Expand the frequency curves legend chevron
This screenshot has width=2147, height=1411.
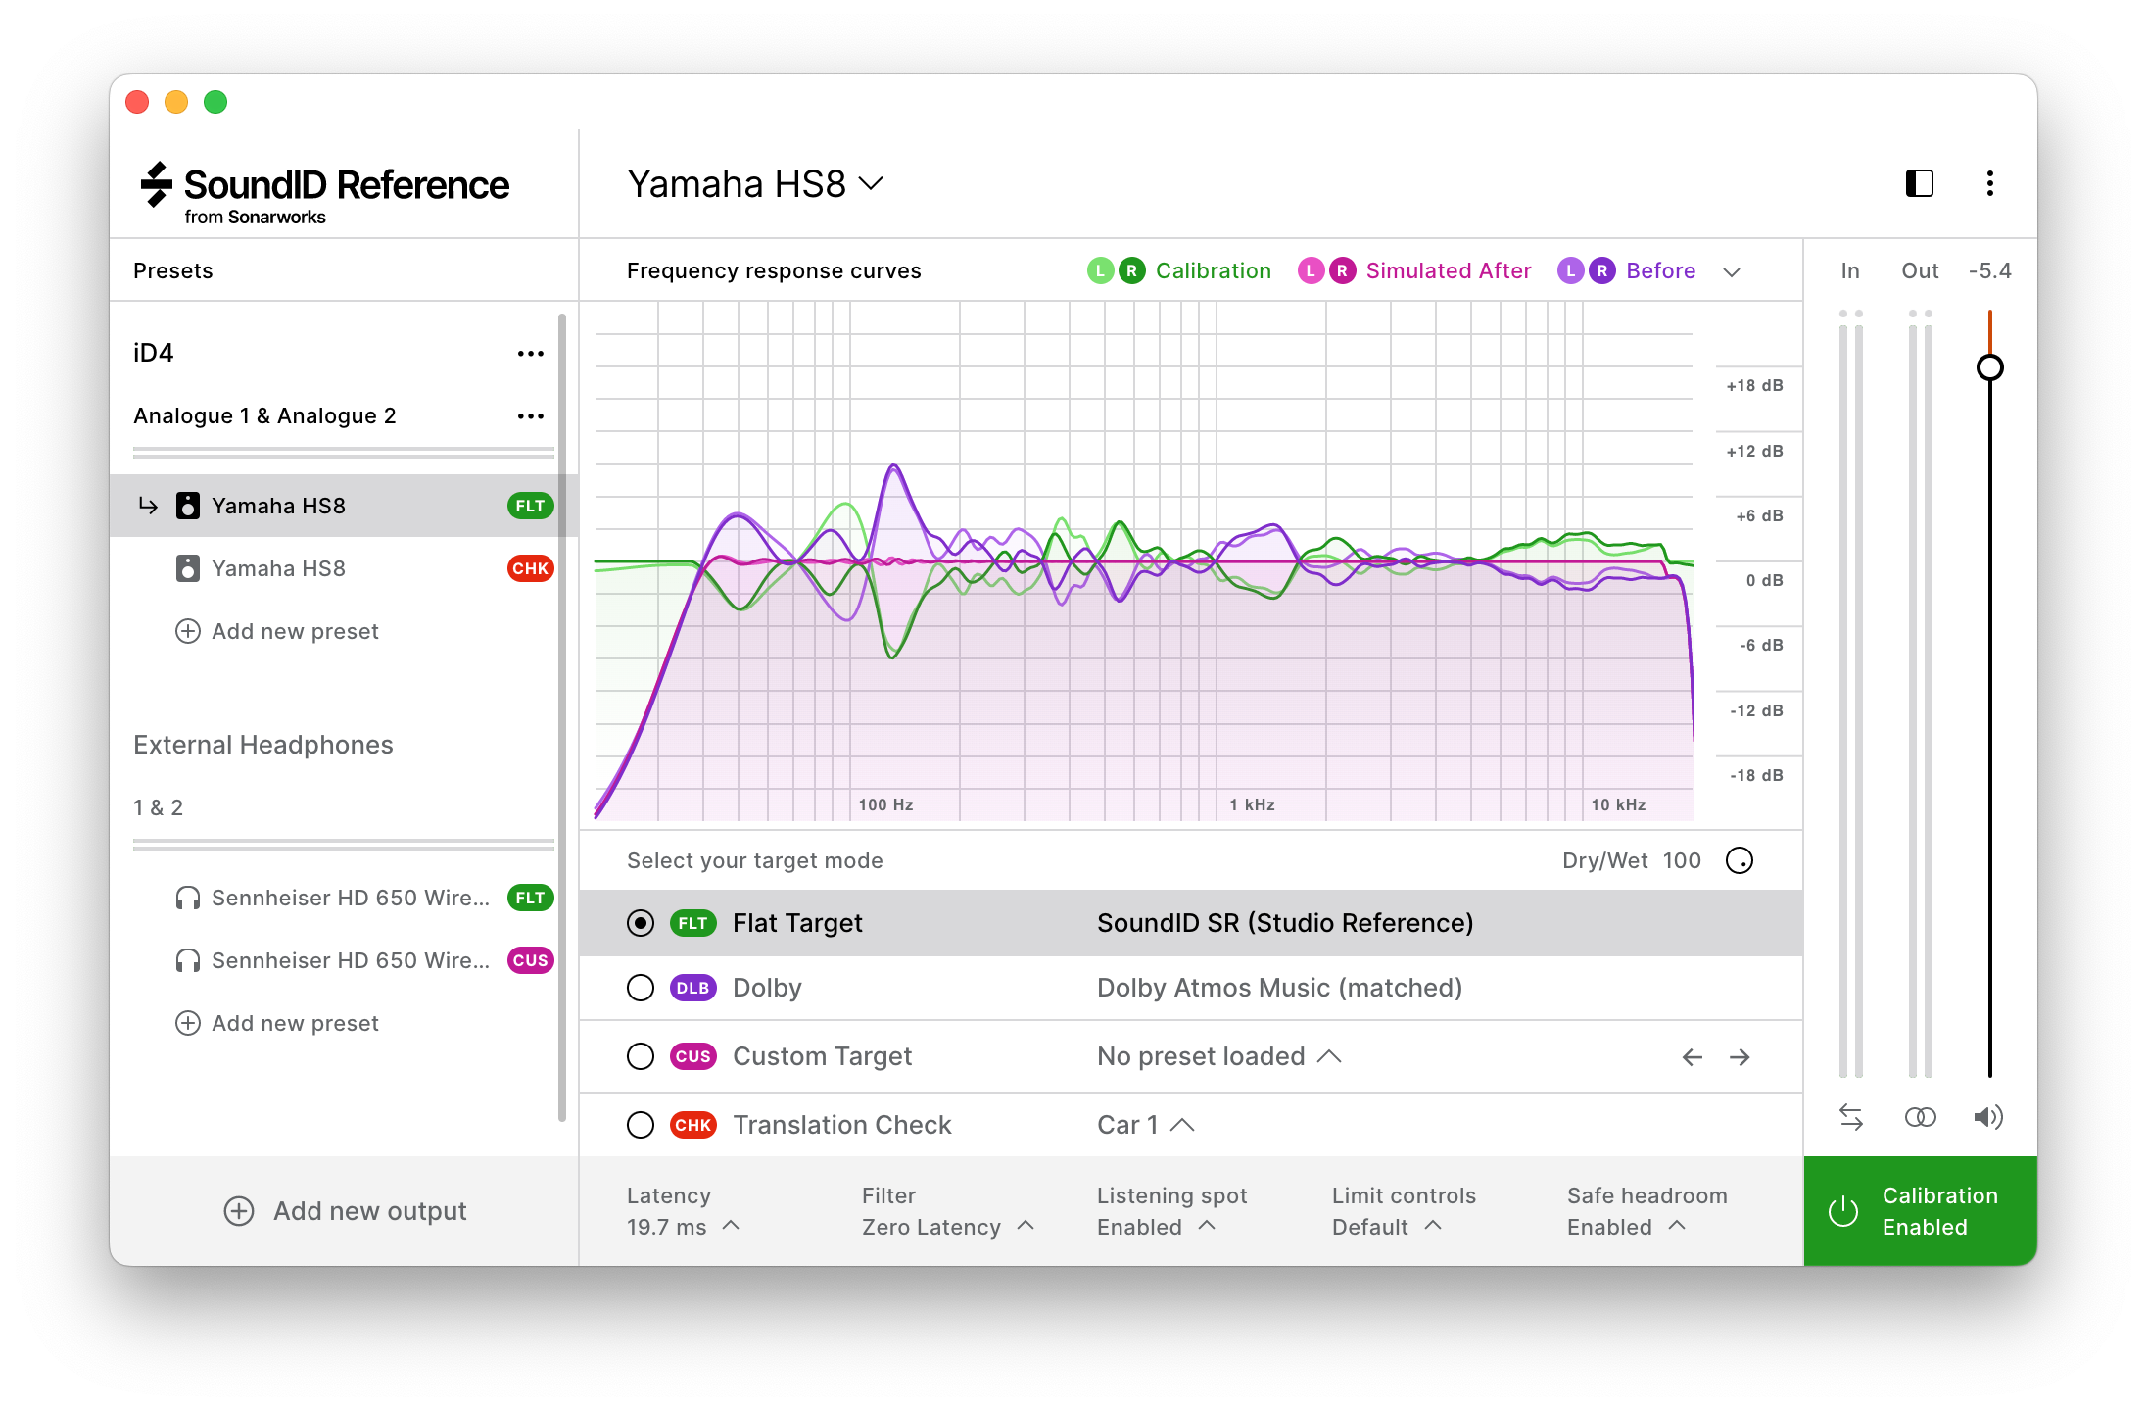[1732, 272]
